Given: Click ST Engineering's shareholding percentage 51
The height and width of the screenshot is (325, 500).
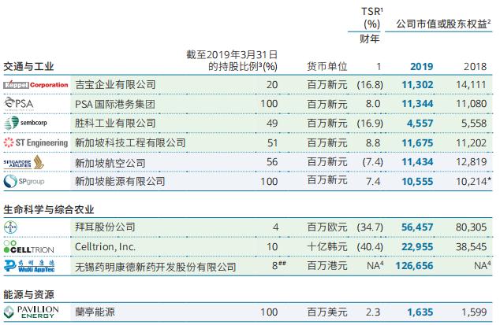Looking at the screenshot, I should point(272,143).
